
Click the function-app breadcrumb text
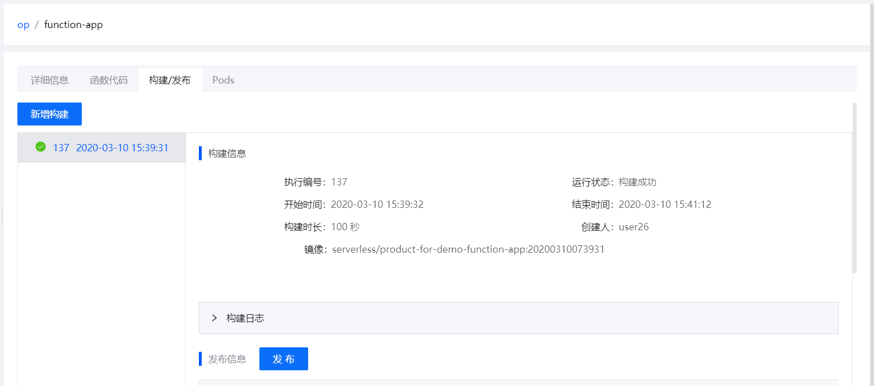pyautogui.click(x=73, y=25)
